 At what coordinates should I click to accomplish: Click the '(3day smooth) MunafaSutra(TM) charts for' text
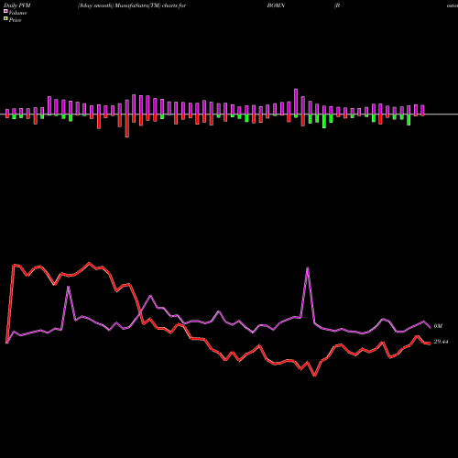click(x=132, y=5)
